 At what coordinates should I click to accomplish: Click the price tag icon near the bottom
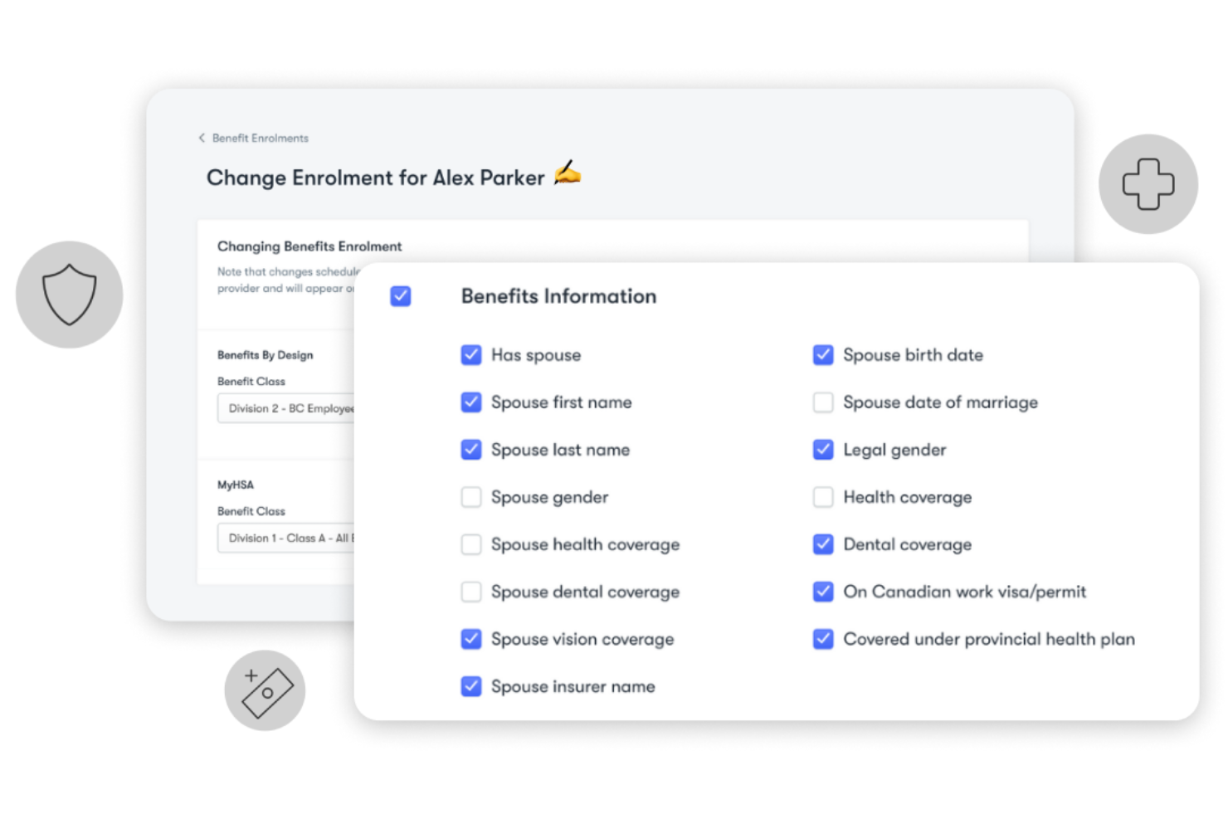click(265, 690)
